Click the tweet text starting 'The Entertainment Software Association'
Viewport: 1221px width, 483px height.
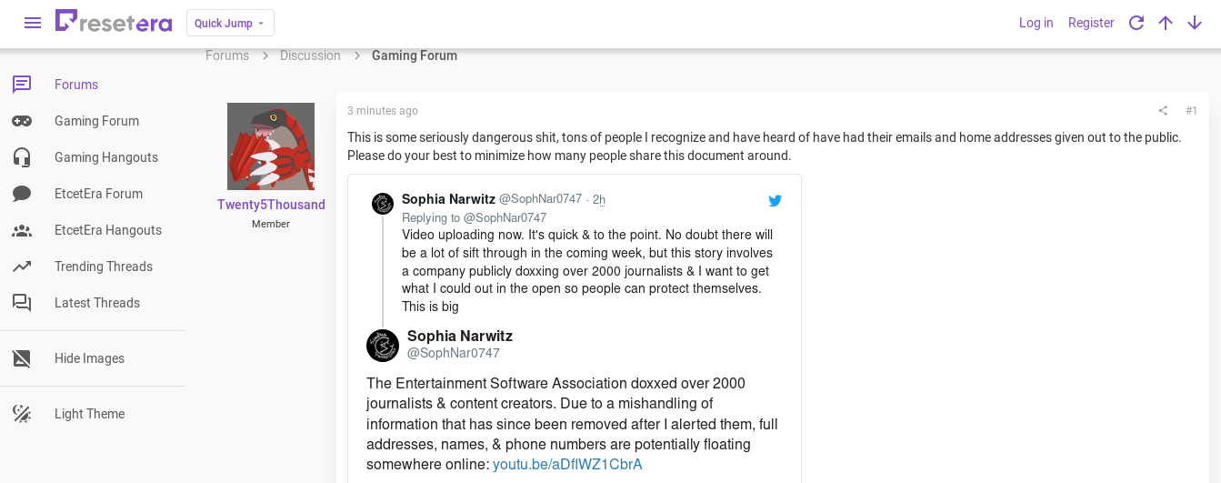(x=572, y=424)
